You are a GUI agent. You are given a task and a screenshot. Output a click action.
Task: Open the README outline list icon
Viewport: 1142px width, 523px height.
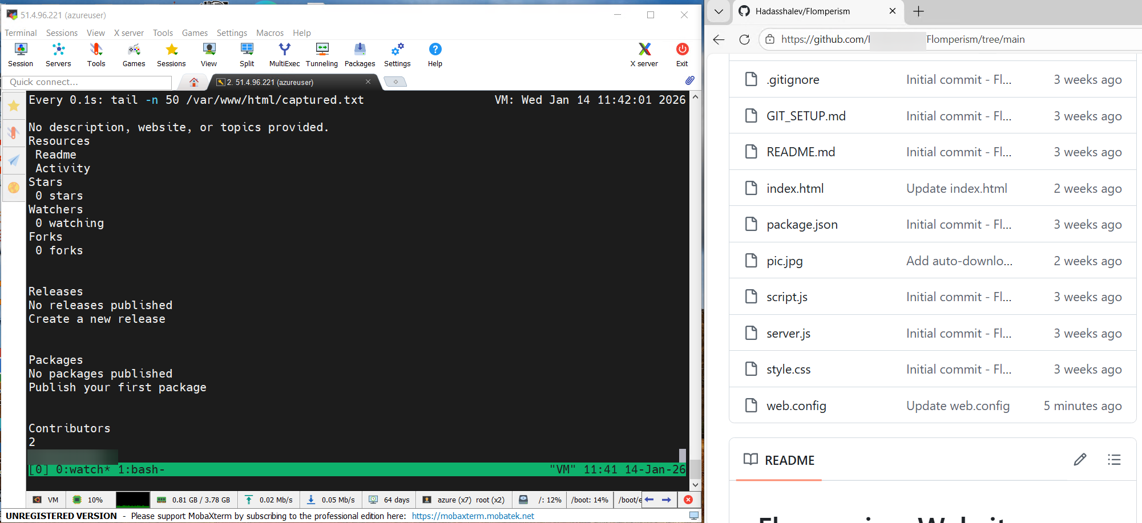pos(1113,459)
